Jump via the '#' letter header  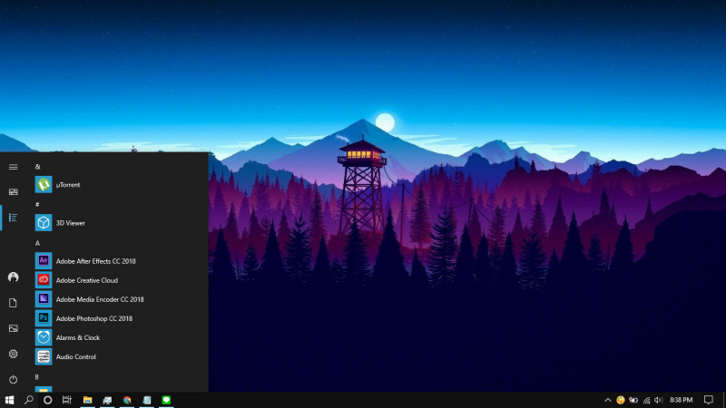pyautogui.click(x=37, y=205)
